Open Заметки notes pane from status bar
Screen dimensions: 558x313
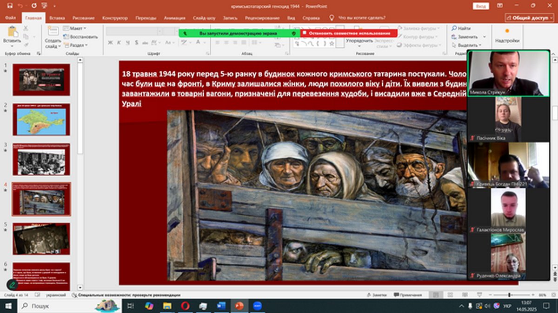point(376,295)
